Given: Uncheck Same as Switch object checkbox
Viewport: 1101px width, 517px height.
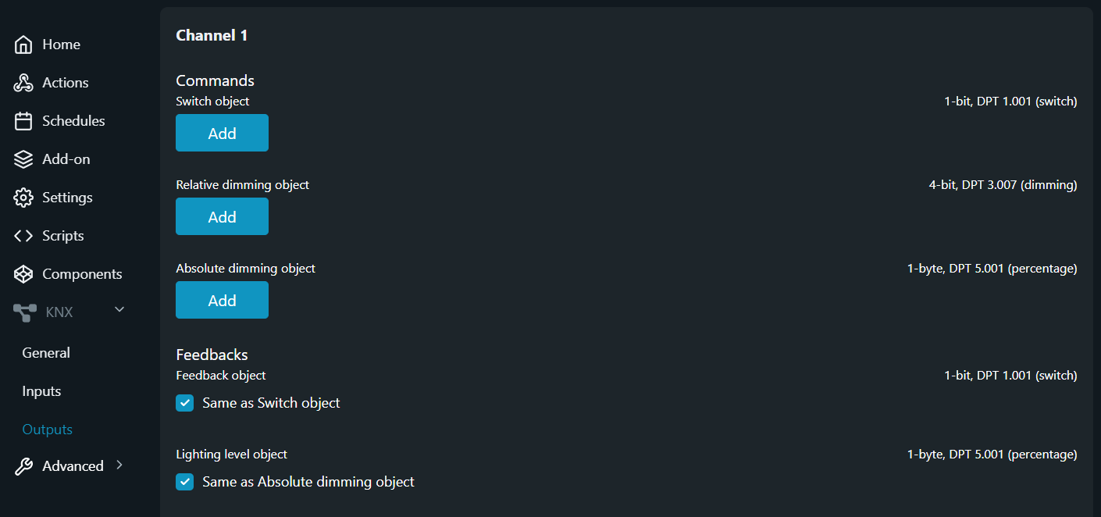Looking at the screenshot, I should (x=184, y=403).
